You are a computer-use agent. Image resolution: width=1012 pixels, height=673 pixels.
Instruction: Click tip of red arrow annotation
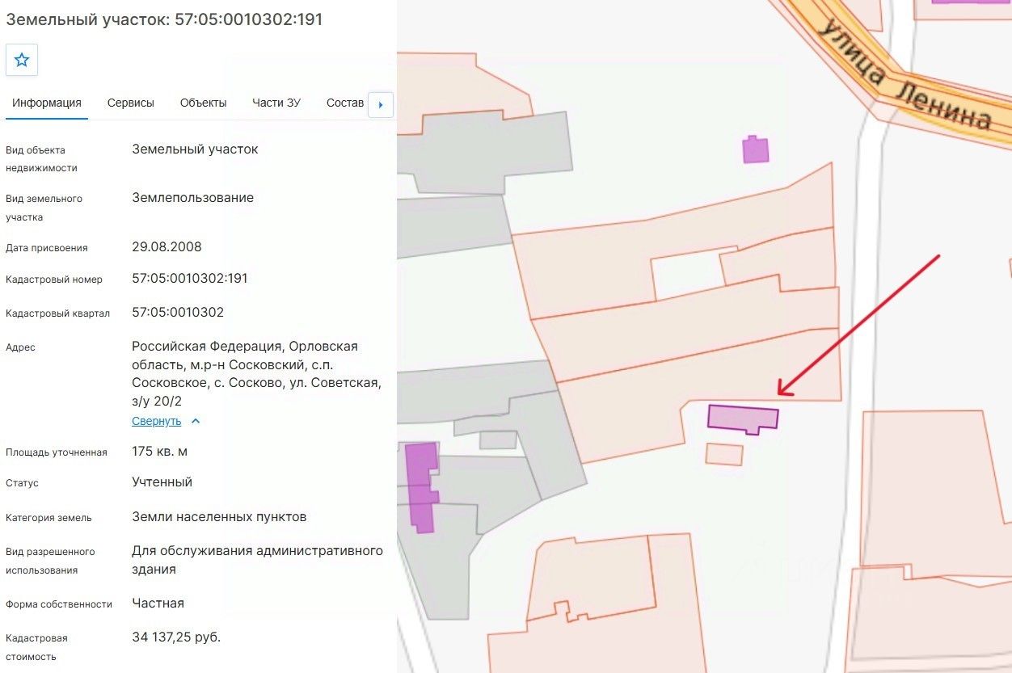(x=779, y=395)
